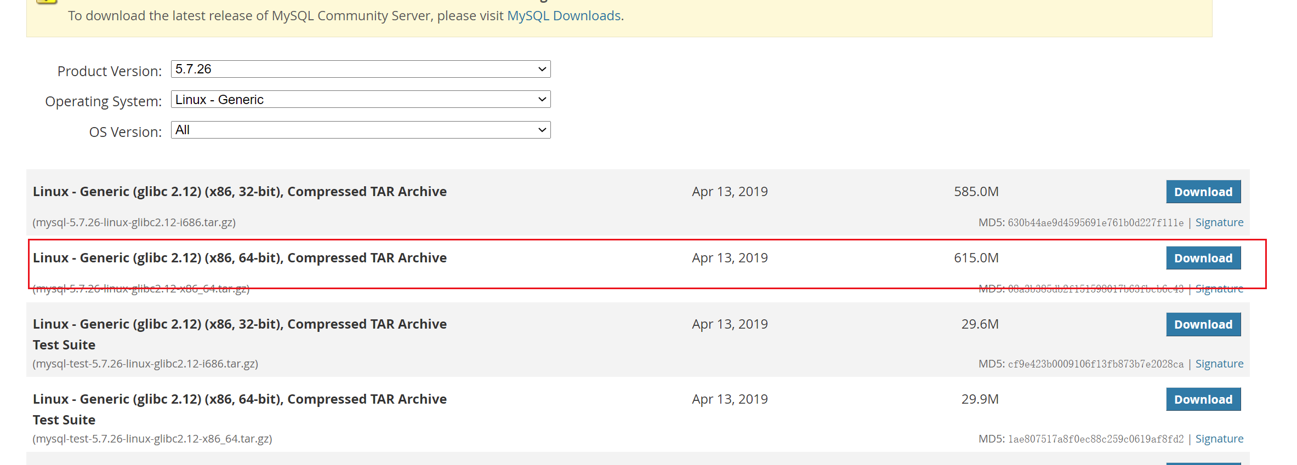Screen dimensions: 1297x465
Task: Click the 'To download the latest release' notice text
Action: (346, 15)
